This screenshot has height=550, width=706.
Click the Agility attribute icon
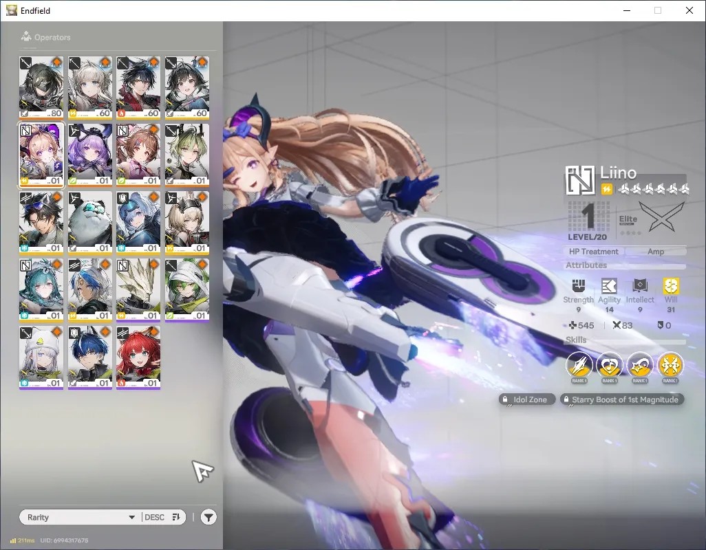pyautogui.click(x=609, y=286)
